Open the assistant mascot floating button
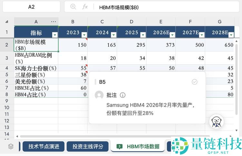Screen dimensions: 242x156 [217, 122]
